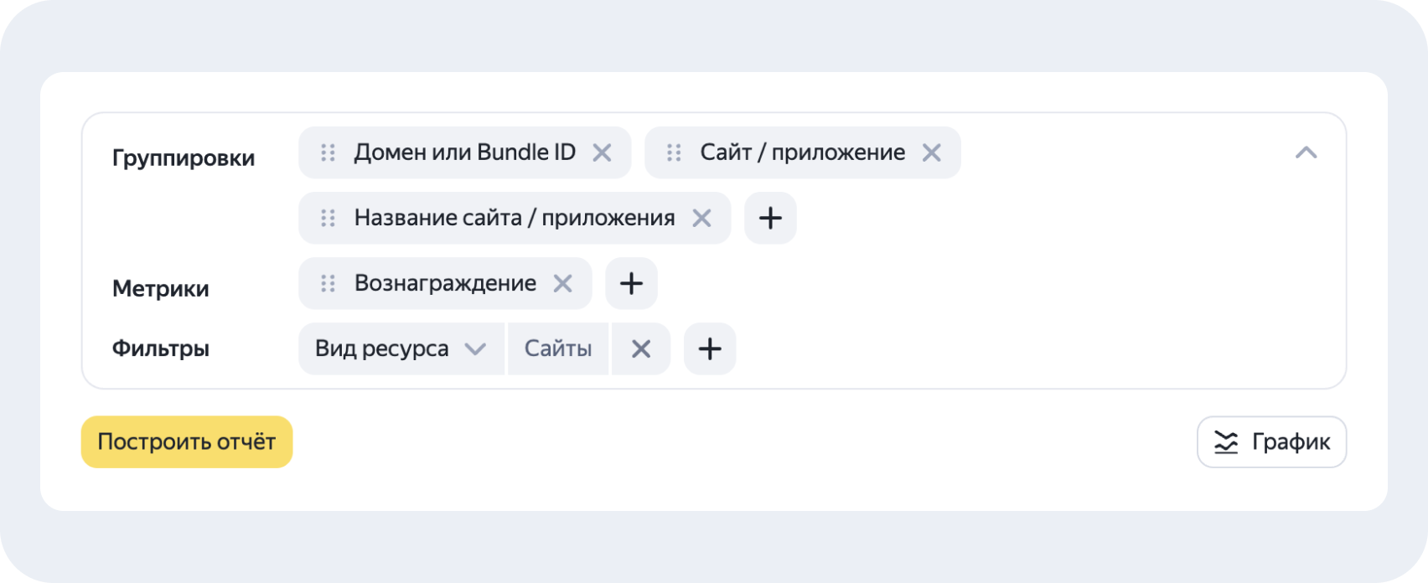The height and width of the screenshot is (583, 1428).
Task: Add a new filter with plus button
Action: pyautogui.click(x=710, y=348)
